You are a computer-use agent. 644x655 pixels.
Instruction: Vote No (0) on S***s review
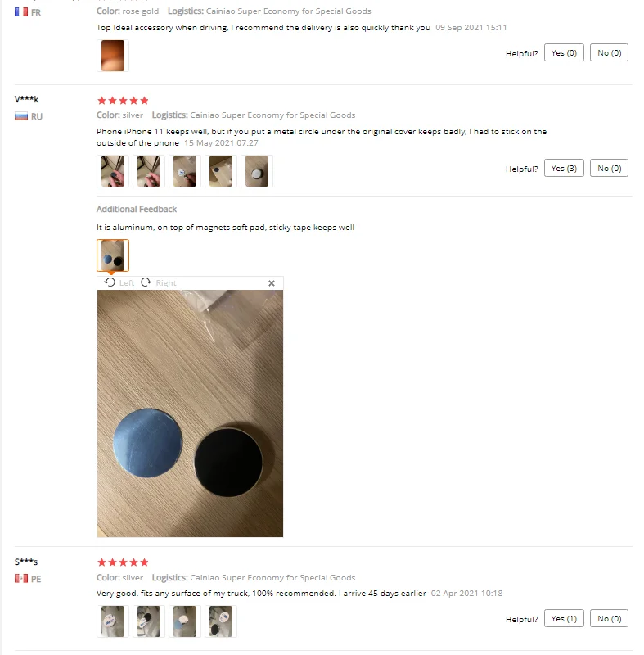[x=609, y=618]
